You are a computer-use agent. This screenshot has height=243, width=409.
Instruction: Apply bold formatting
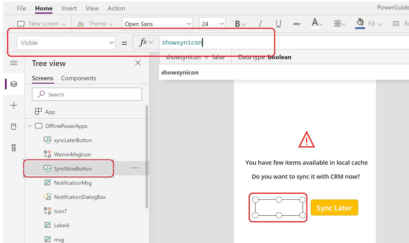237,24
